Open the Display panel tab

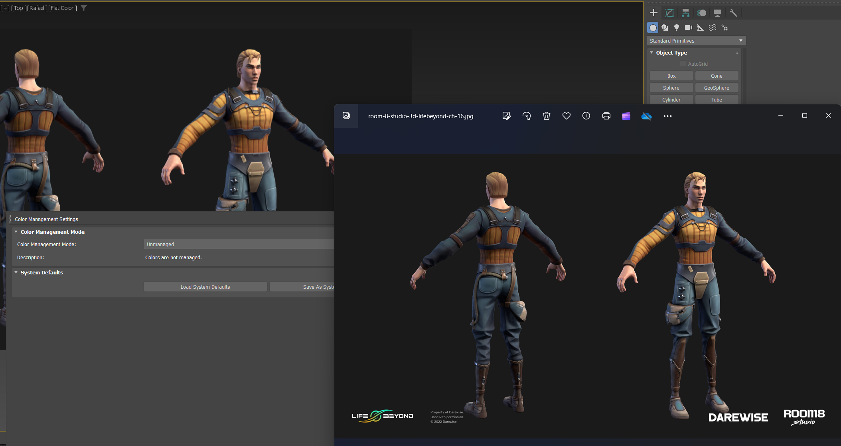tap(717, 13)
